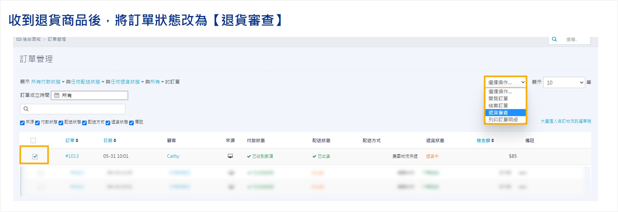Sort by 總金額 column arrows

pyautogui.click(x=492, y=140)
